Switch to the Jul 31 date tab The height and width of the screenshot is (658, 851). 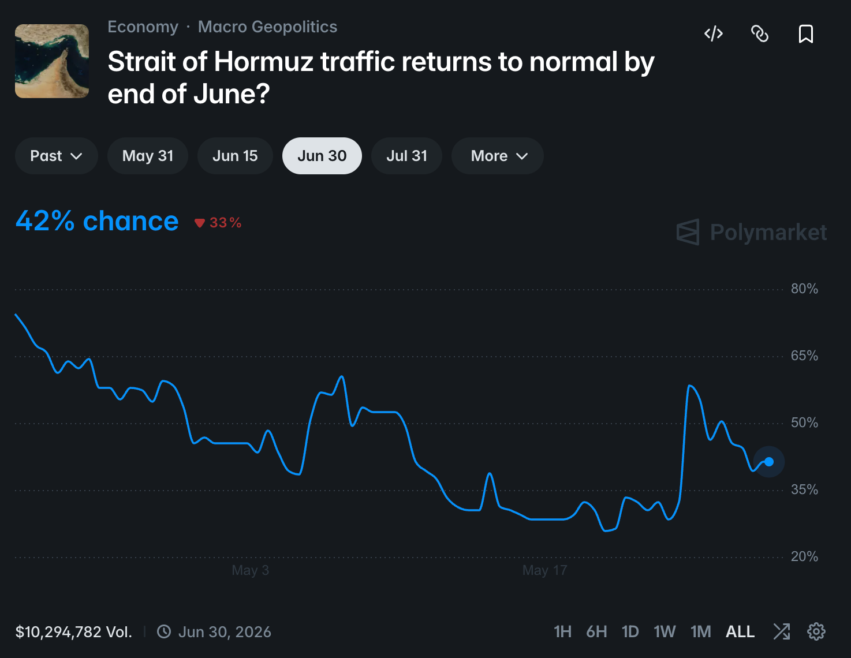[406, 156]
